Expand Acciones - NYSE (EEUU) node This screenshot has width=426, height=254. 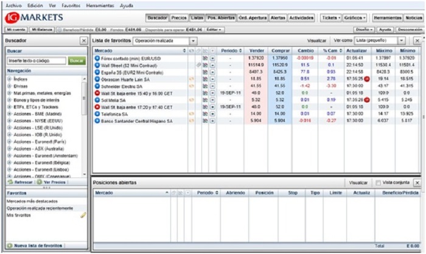(x=10, y=121)
